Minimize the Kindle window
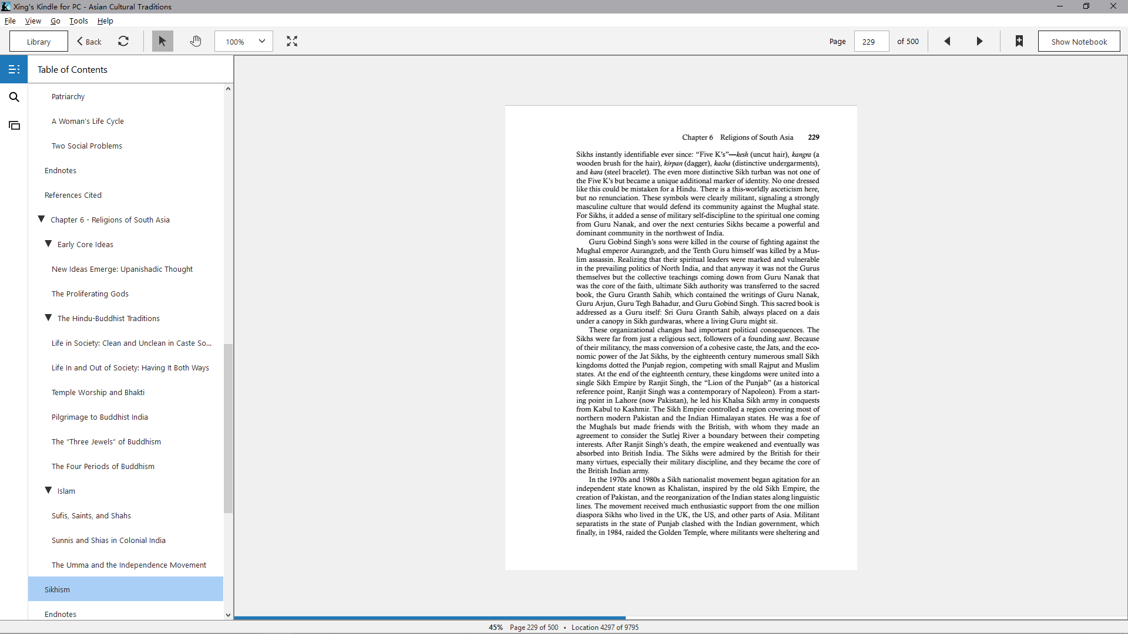The image size is (1128, 634). pyautogui.click(x=1060, y=6)
